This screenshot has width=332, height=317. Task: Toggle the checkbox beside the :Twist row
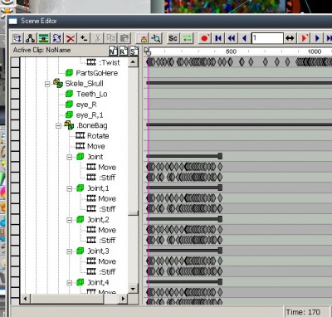(15, 62)
